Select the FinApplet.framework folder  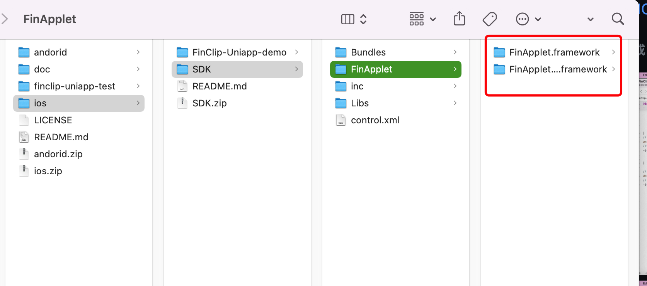(554, 52)
